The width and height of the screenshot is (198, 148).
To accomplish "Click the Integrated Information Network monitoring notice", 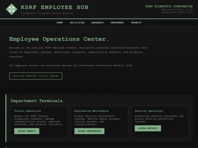I will click(71, 65).
